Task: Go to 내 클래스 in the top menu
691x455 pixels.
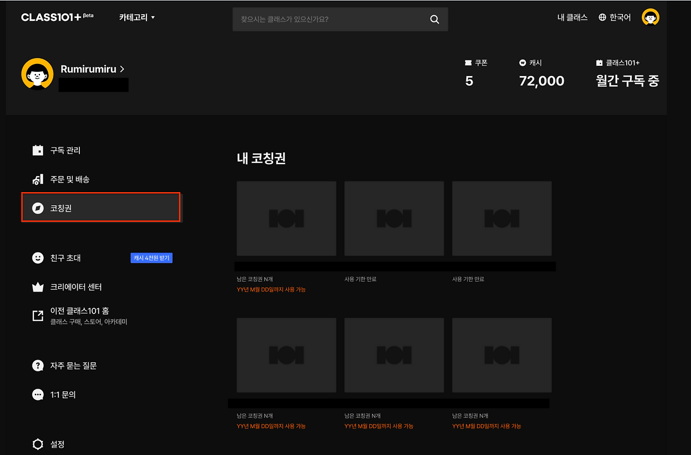Action: click(572, 17)
